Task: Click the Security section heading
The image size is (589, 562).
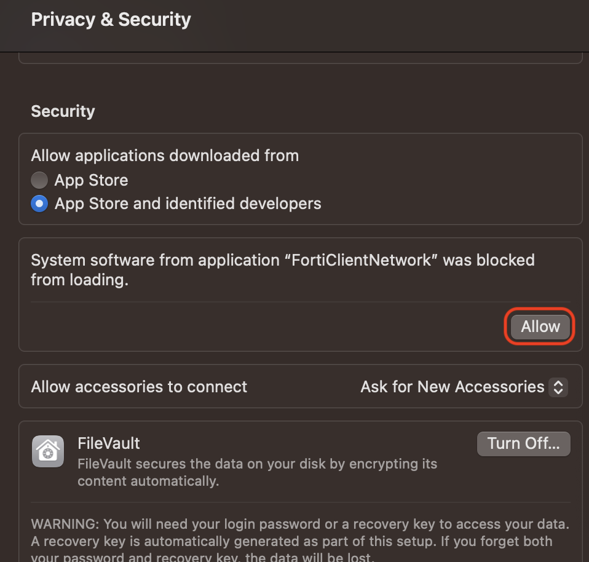Action: pyautogui.click(x=63, y=111)
